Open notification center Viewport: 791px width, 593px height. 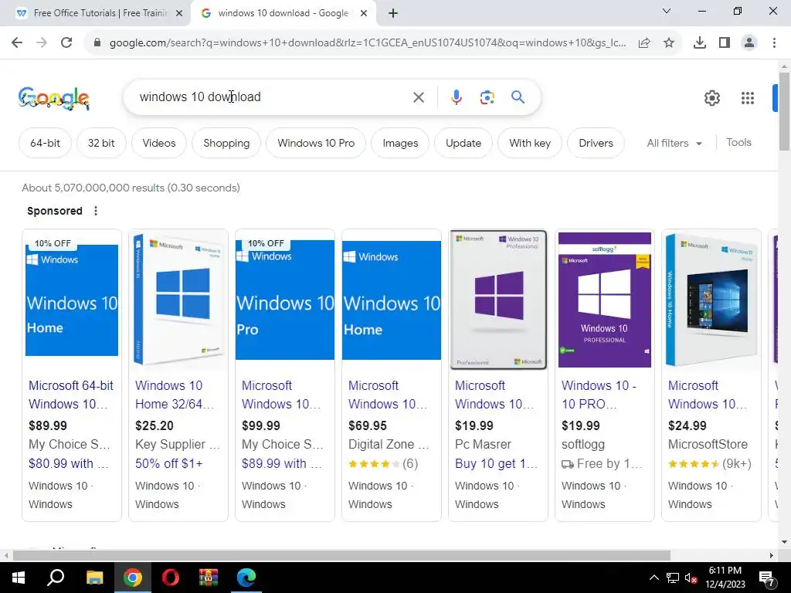tap(767, 578)
